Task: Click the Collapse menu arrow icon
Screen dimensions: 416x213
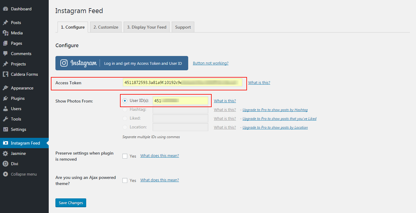Action: pyautogui.click(x=5, y=174)
